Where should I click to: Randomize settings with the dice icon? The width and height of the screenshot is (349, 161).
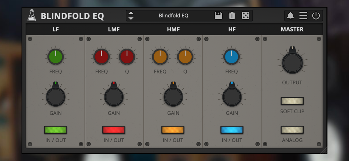pyautogui.click(x=245, y=16)
